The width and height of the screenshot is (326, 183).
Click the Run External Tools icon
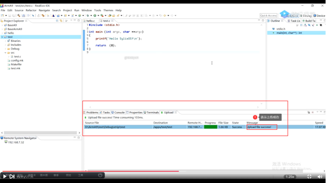click(x=102, y=16)
